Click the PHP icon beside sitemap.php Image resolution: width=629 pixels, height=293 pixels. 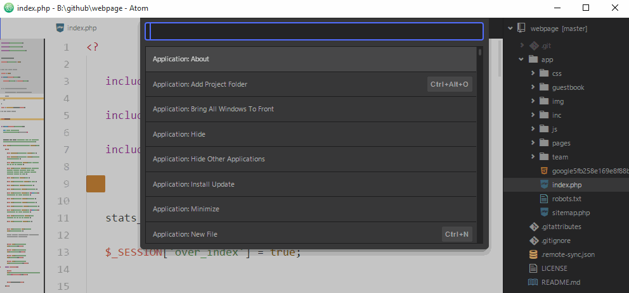point(544,213)
